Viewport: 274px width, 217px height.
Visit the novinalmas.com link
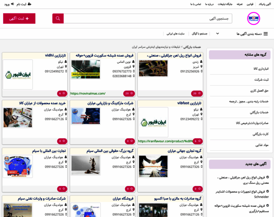[88, 93]
